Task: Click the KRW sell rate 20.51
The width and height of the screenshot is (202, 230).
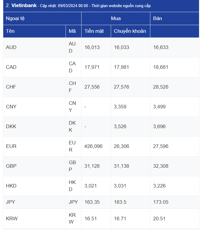Action: 159,218
